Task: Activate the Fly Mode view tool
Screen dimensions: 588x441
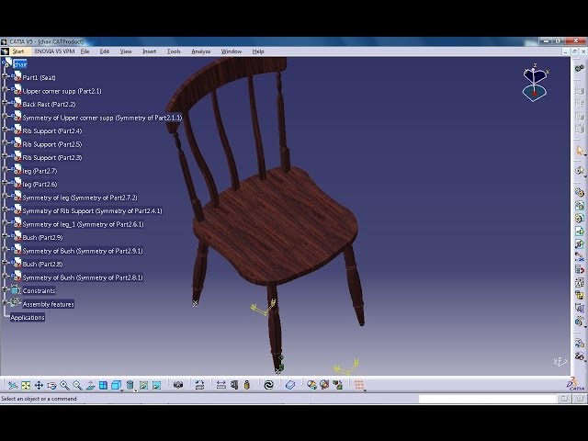Action: 13,385
